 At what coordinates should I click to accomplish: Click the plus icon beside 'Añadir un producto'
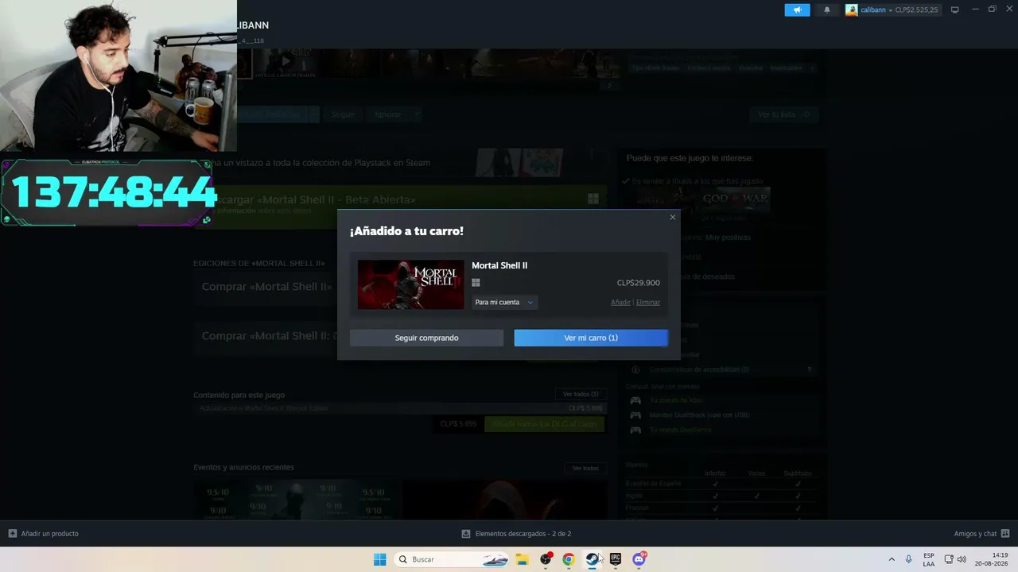pos(12,534)
